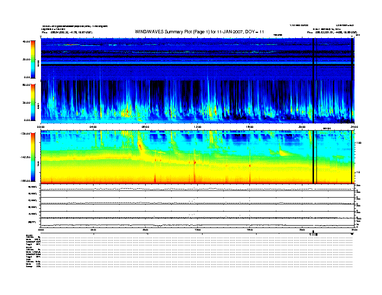Click the DOY = 11 text in the title

[x=255, y=32]
